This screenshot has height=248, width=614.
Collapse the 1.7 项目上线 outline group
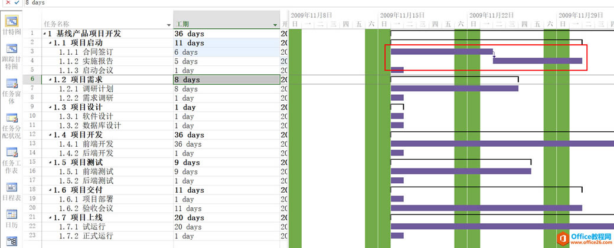click(x=50, y=218)
